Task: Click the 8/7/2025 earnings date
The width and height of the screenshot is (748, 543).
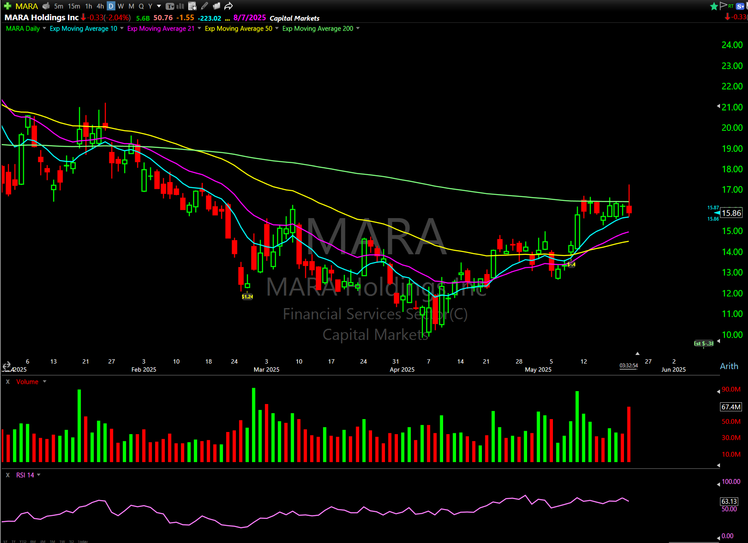Action: (x=250, y=18)
